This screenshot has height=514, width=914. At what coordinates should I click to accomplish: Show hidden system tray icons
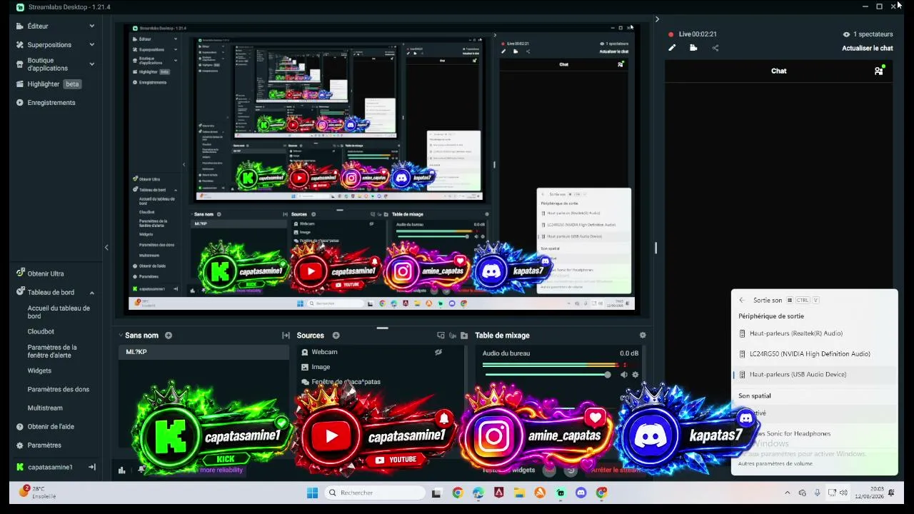pos(788,493)
